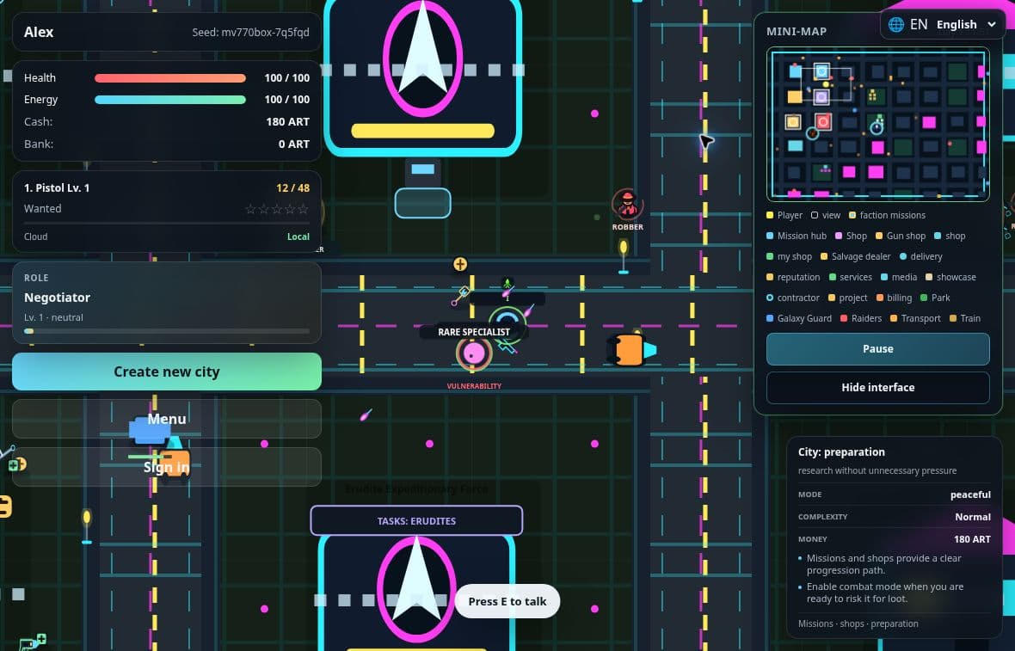
Task: Click the Pause button
Action: [x=877, y=349]
